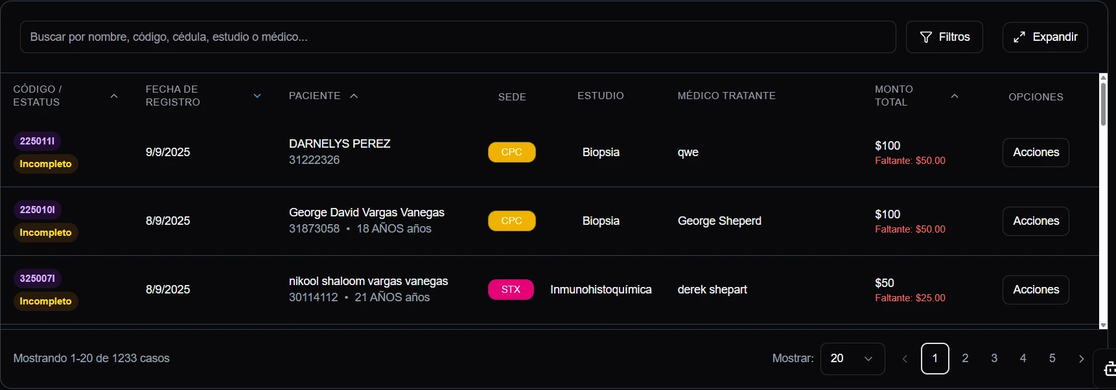Screen dimensions: 1116x390
Task: Open Acciones for nikool shaloom vargas
Action: 1036,290
